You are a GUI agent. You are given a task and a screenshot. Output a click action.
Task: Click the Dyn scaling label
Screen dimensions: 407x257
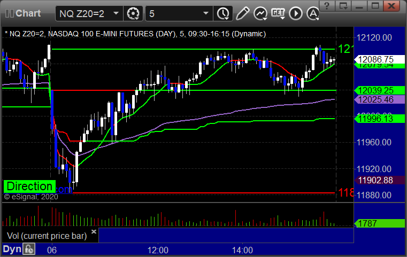click(x=12, y=249)
